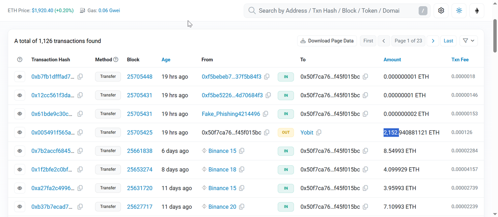Click the Txn Fee column header
The height and width of the screenshot is (217, 498).
pos(460,60)
